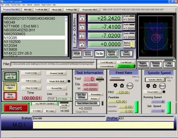Image resolution: width=178 pixels, height=138 pixels.
Task: Click the Regen. Toolpath button
Action: pyautogui.click(x=143, y=65)
